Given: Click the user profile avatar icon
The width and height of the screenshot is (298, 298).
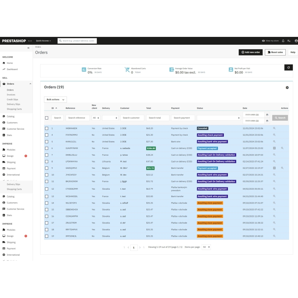Looking at the screenshot, I should click(x=296, y=41).
